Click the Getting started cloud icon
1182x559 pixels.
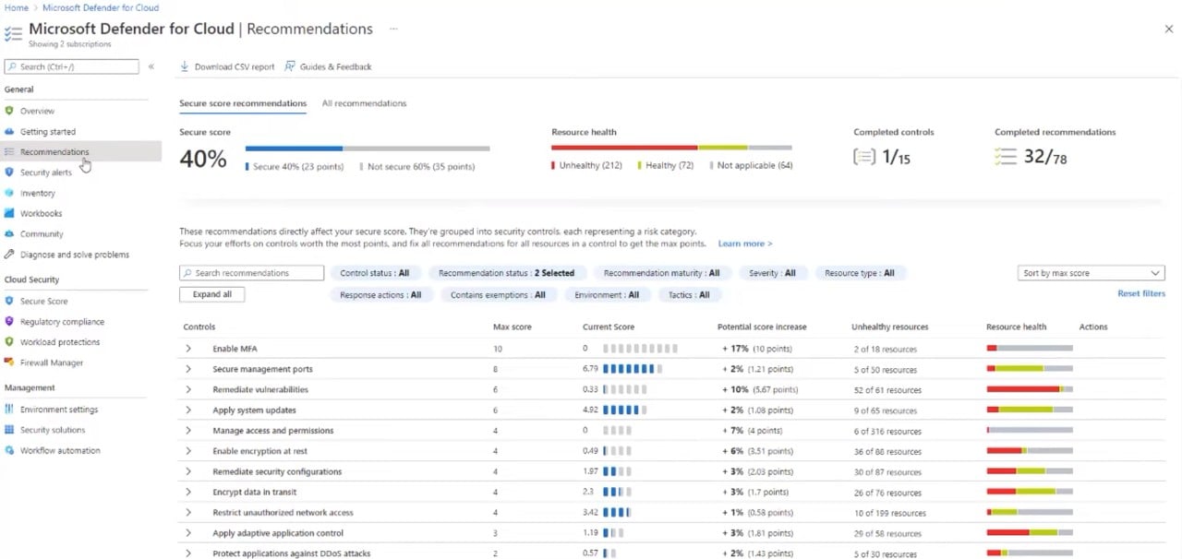[x=9, y=132]
